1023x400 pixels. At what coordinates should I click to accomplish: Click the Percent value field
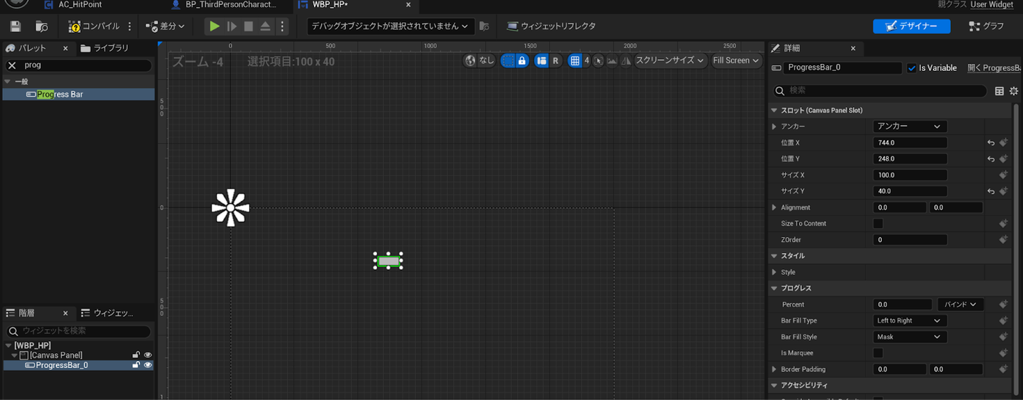pos(902,304)
